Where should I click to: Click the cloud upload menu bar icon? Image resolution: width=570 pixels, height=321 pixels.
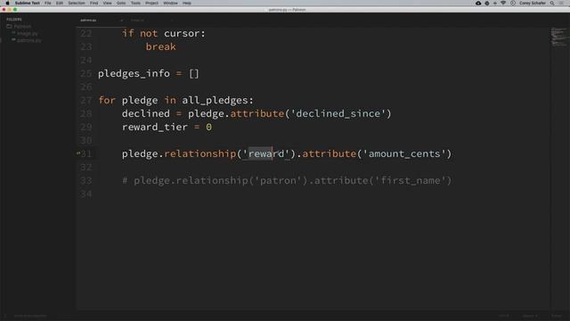pos(478,3)
